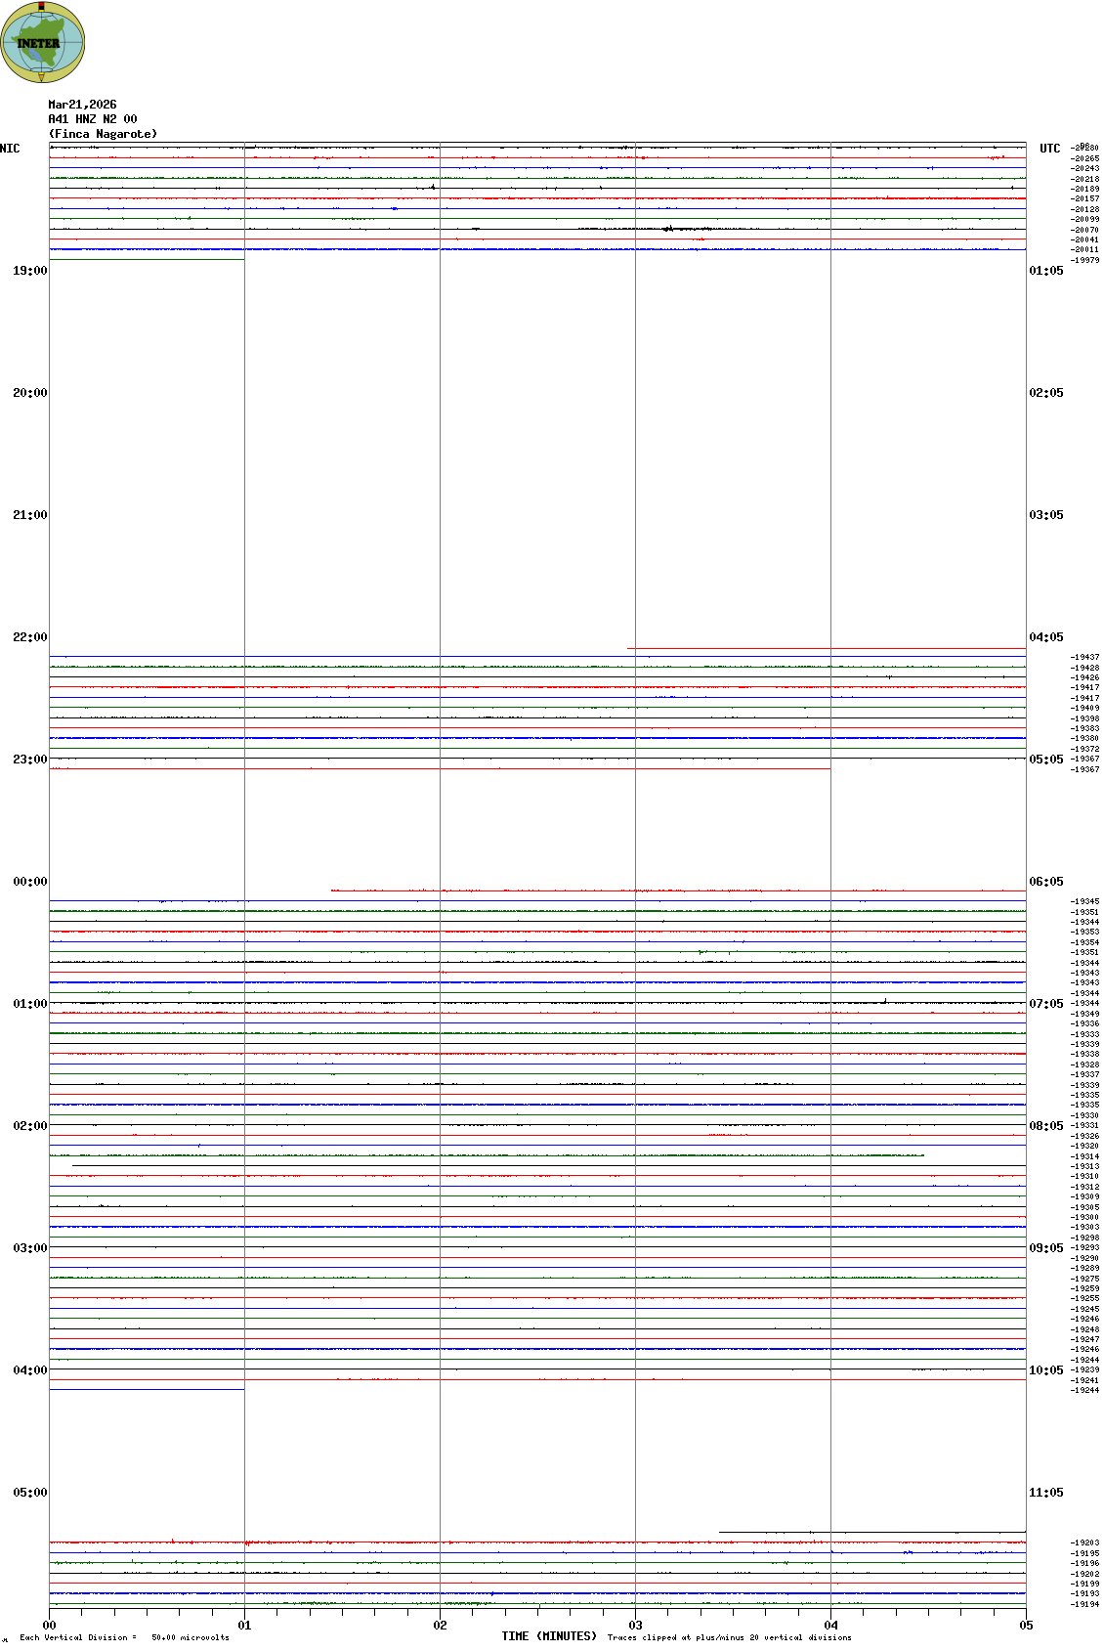The width and height of the screenshot is (1104, 1651).
Task: Select the 05:00 local time marker
Action: coord(29,1493)
